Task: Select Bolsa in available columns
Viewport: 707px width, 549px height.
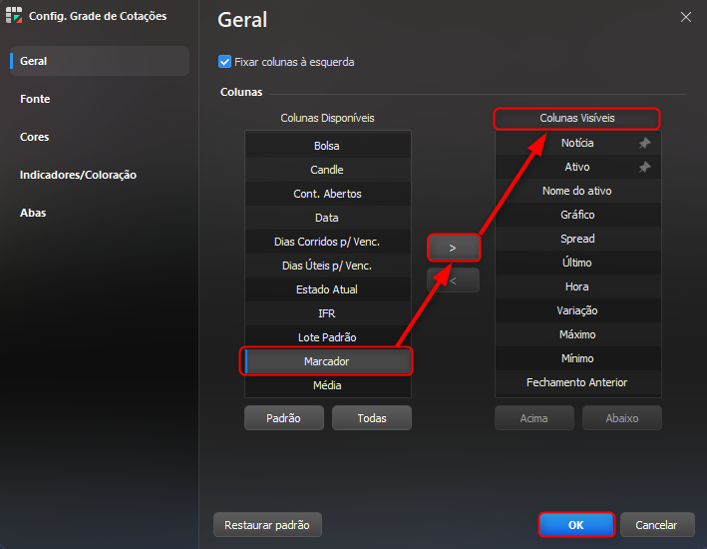Action: tap(328, 146)
